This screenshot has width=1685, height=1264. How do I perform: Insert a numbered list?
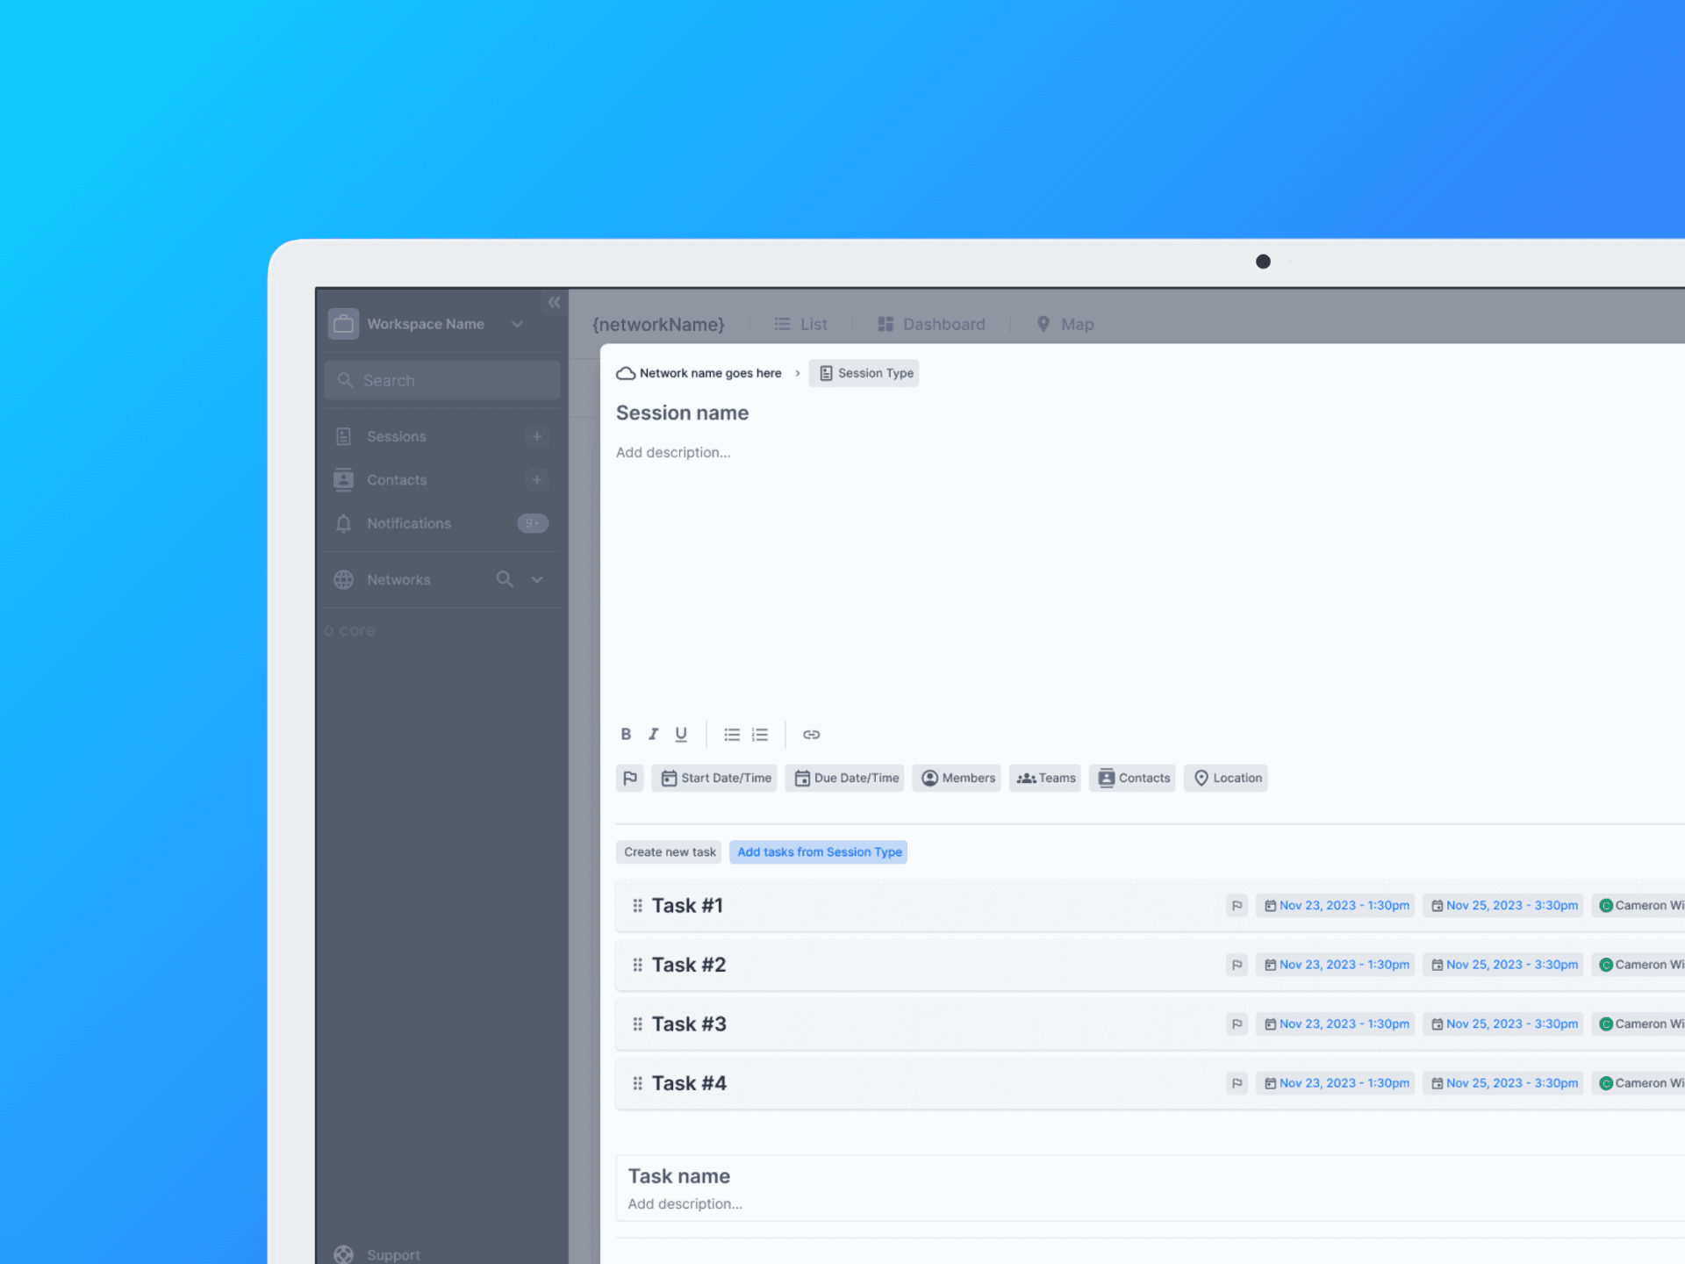760,734
